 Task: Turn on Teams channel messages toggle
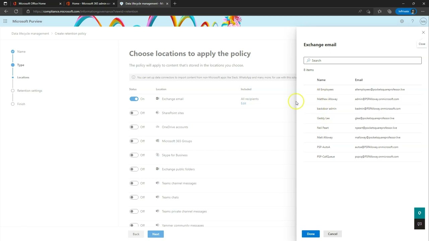pyautogui.click(x=134, y=183)
